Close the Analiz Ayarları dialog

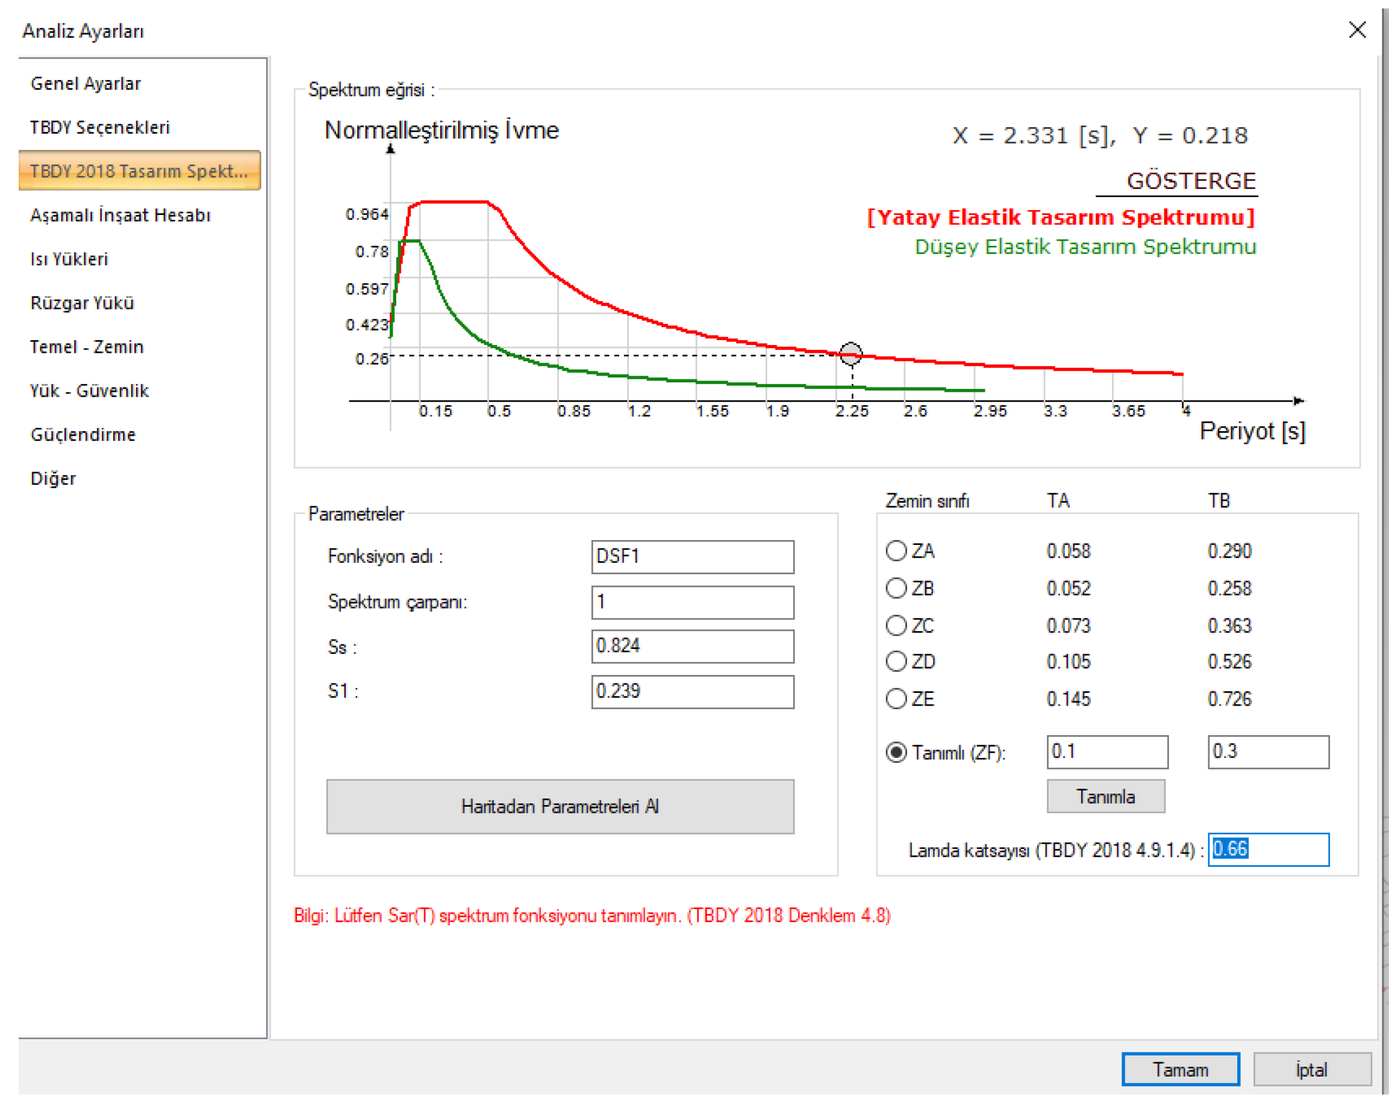1356,30
